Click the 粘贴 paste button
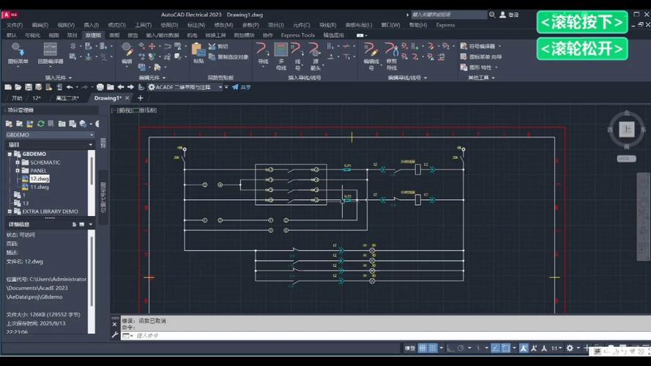Image resolution: width=651 pixels, height=366 pixels. click(198, 53)
